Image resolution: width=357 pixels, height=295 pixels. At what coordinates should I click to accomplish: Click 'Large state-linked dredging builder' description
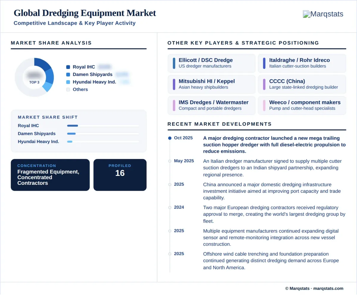click(303, 87)
